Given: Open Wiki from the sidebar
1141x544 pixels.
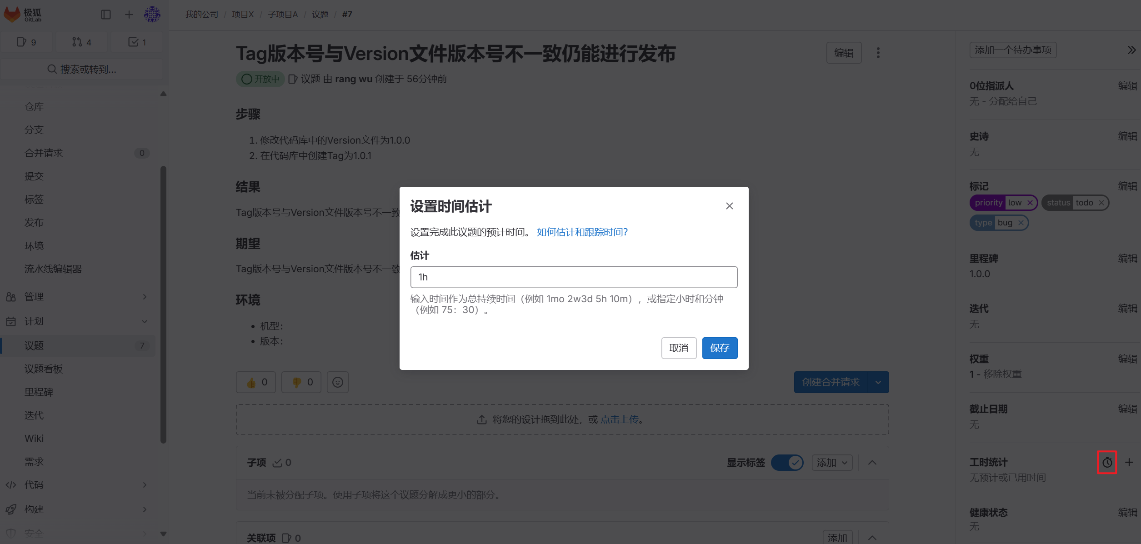Looking at the screenshot, I should pyautogui.click(x=34, y=438).
